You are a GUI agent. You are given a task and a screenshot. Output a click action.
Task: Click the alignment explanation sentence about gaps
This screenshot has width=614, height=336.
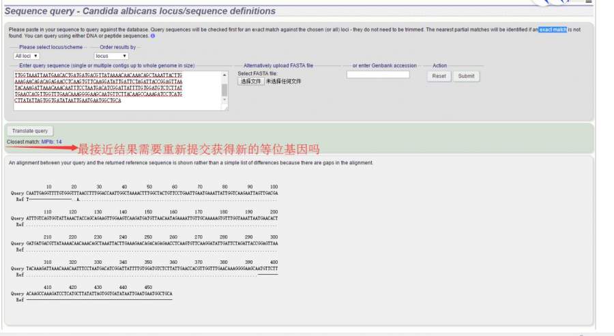coord(191,163)
